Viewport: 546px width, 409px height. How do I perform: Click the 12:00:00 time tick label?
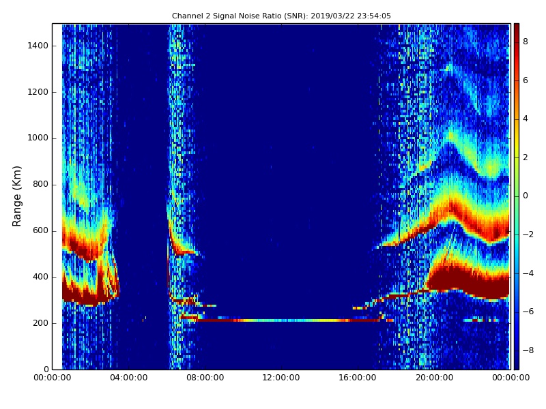click(x=281, y=378)
